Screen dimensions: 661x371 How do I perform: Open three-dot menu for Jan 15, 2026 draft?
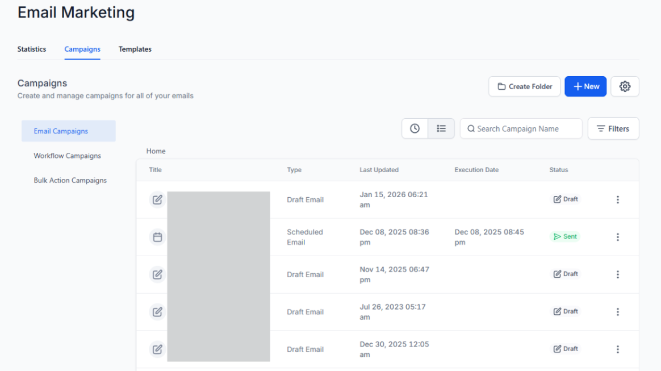click(618, 199)
